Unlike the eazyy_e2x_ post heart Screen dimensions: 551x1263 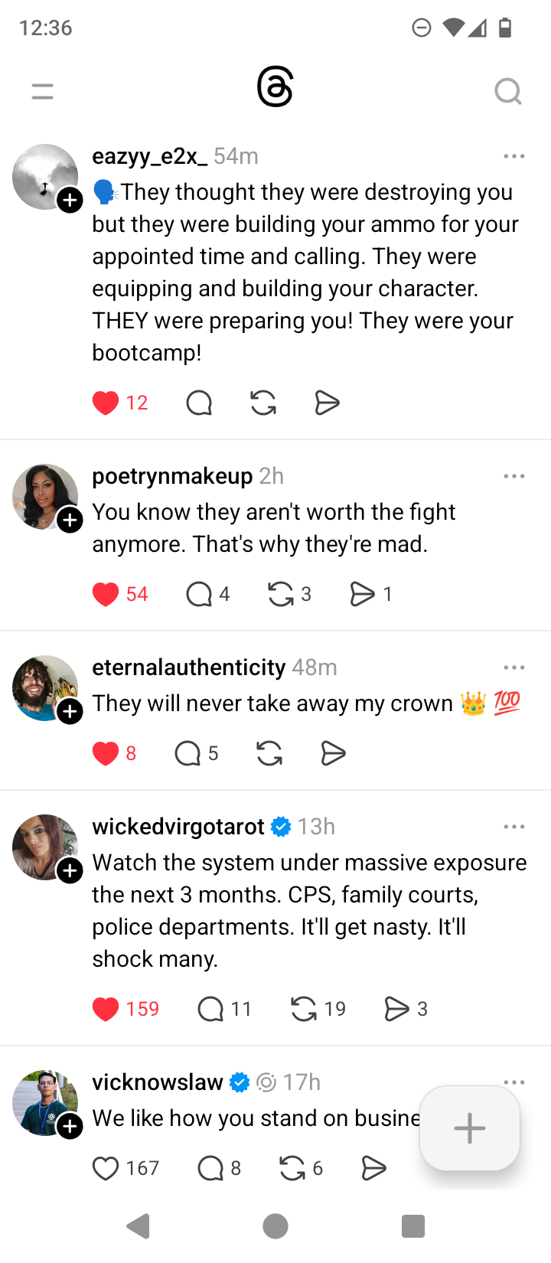106,403
